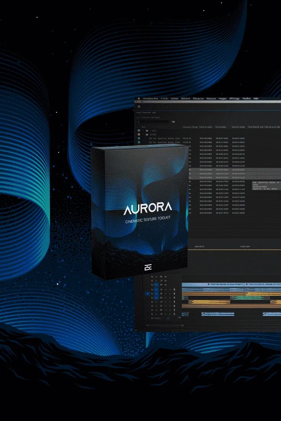Image resolution: width=281 pixels, height=421 pixels.
Task: Click the orange label swatch of BOOMS bin
Action: 139,134
